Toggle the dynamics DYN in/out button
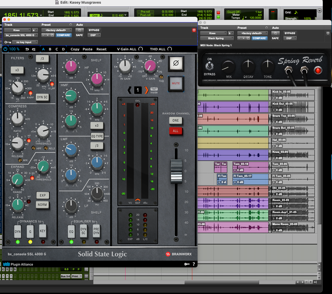This screenshot has width=332, height=294. click(18, 232)
